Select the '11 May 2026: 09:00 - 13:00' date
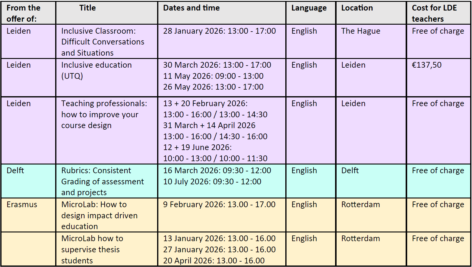 click(x=213, y=76)
